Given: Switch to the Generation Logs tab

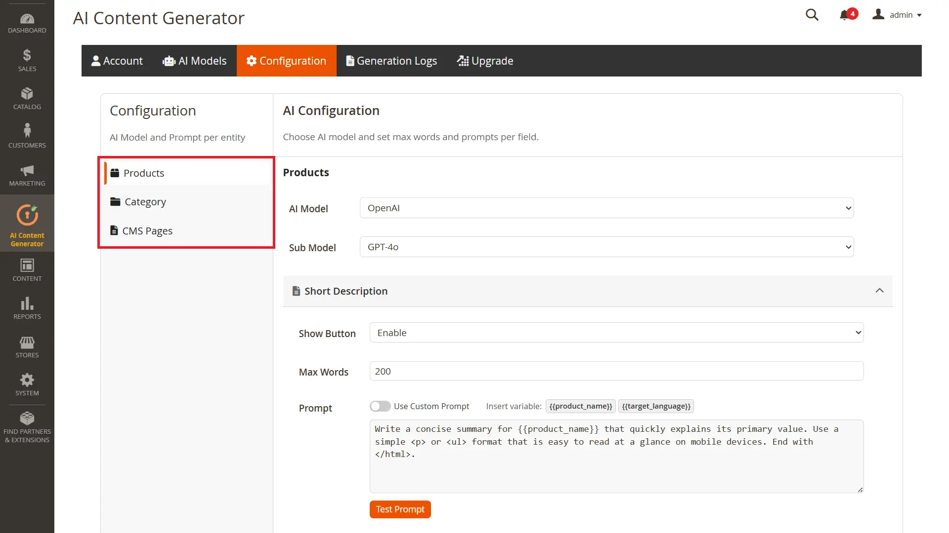Looking at the screenshot, I should [391, 61].
